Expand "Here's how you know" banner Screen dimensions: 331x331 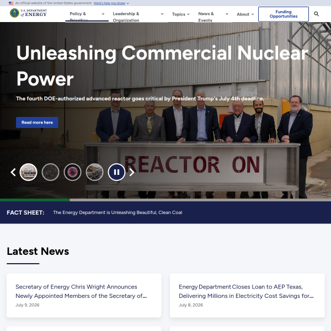111,3
